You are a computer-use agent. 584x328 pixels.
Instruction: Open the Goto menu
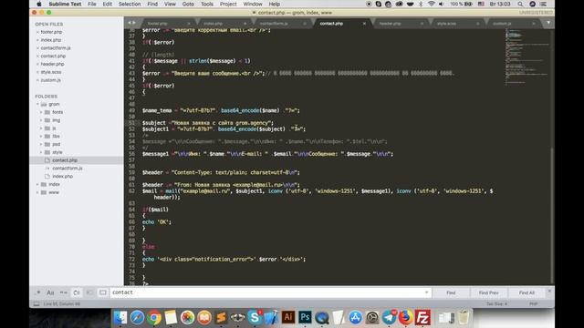(188, 4)
